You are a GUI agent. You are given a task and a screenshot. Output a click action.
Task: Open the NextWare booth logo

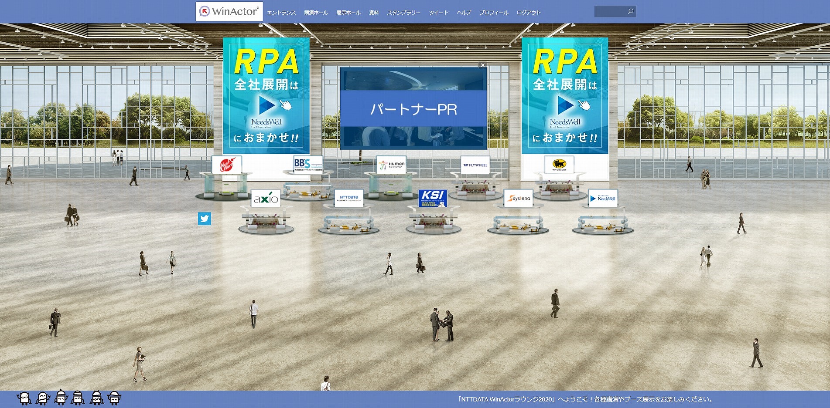tap(227, 165)
